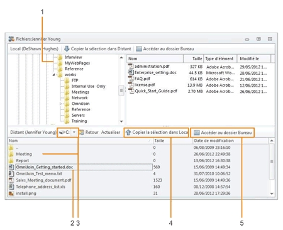Click the blue down-arrow copy to Distant icon
Viewport: 283px width, 230px height.
[x=67, y=49]
